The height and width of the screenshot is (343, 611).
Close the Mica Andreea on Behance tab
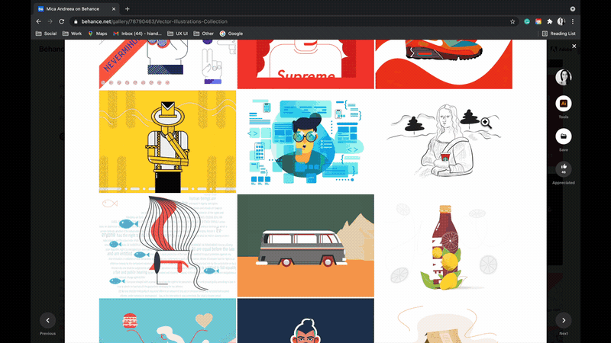(x=114, y=8)
